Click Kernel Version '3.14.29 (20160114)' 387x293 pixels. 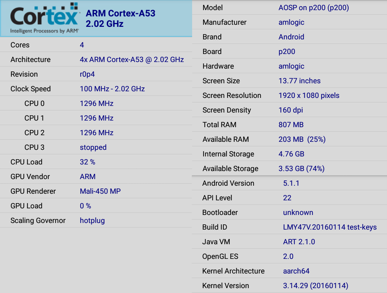pos(316,286)
